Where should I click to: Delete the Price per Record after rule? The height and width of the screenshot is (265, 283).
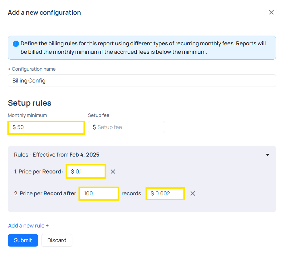tap(193, 193)
